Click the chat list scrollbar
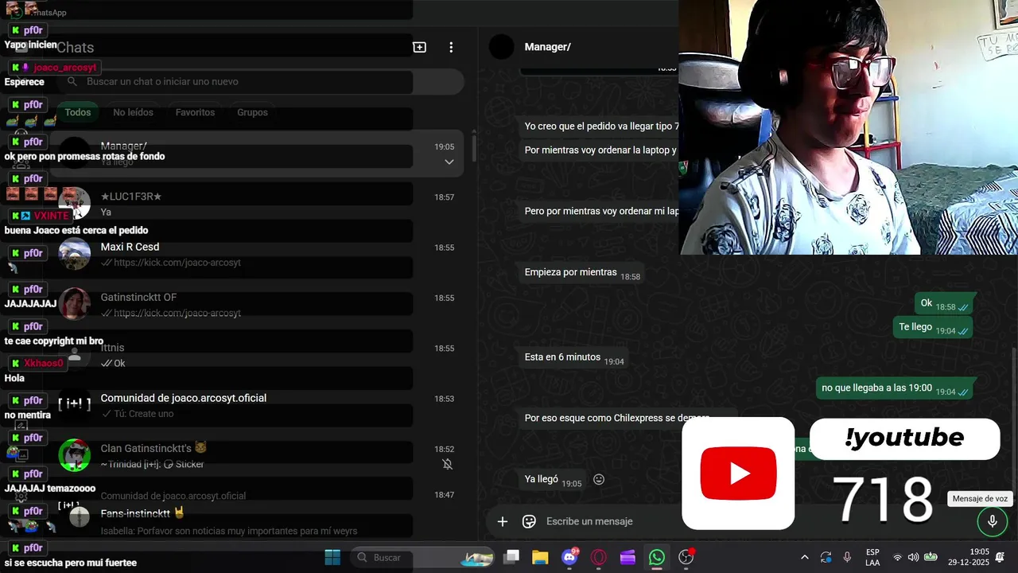Viewport: 1018px width, 573px height. (474, 147)
